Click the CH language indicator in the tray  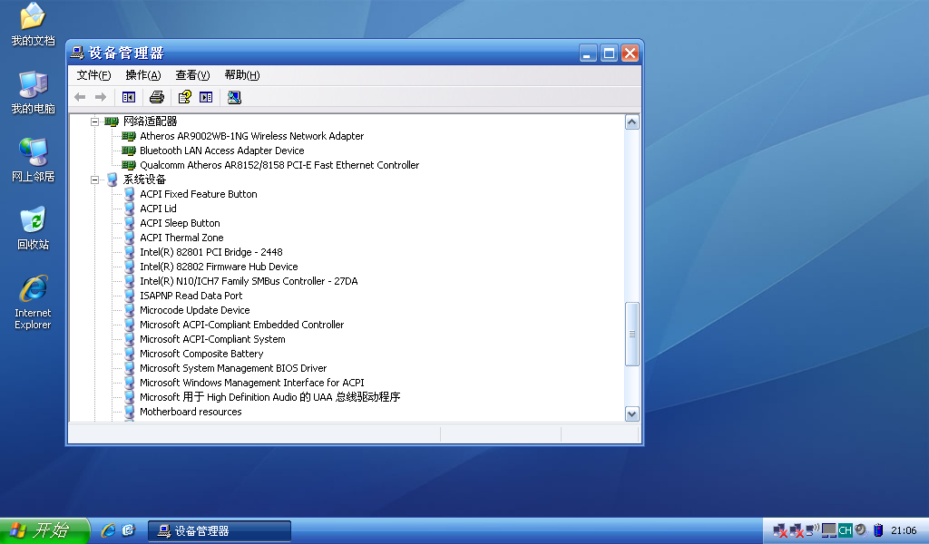coord(845,530)
